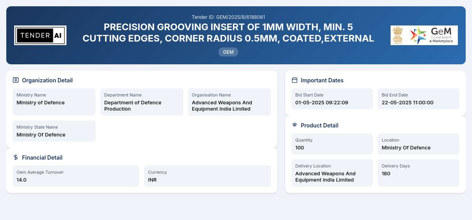Screen dimensions: 472x220
Task: Click the Delivery Location value Advanced Weapons
Action: pos(325,177)
